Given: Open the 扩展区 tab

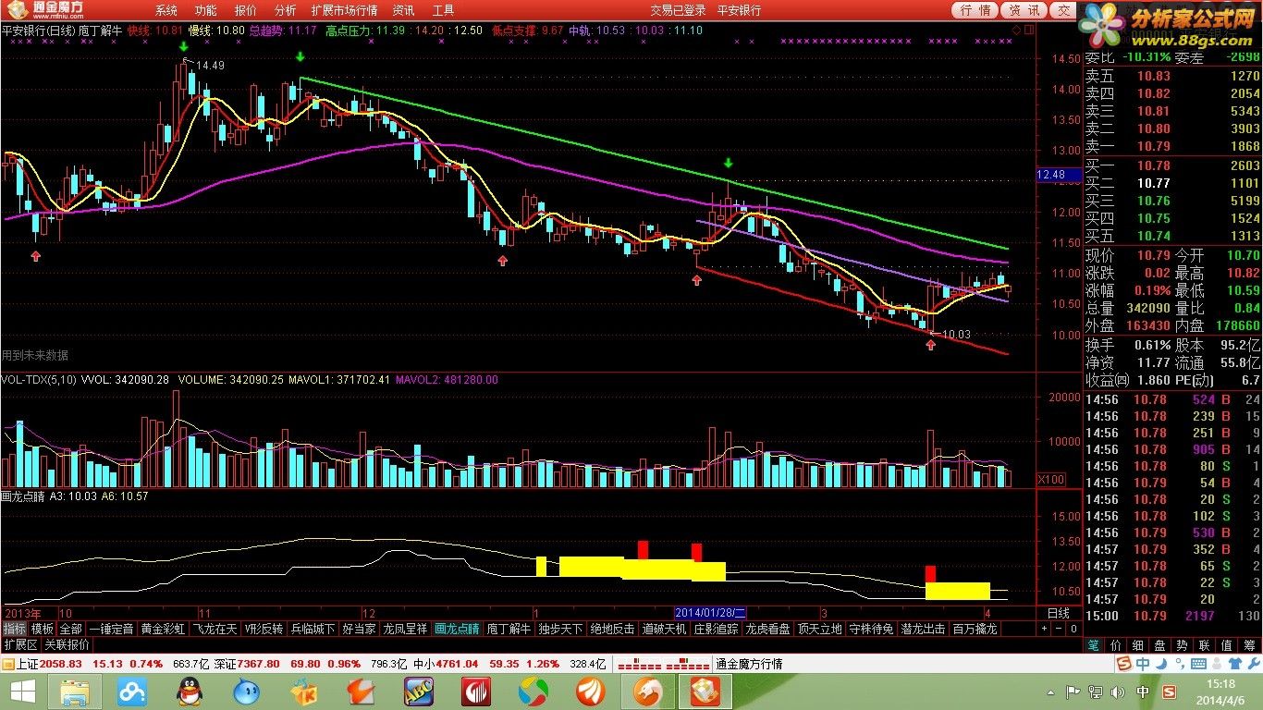Looking at the screenshot, I should point(20,644).
